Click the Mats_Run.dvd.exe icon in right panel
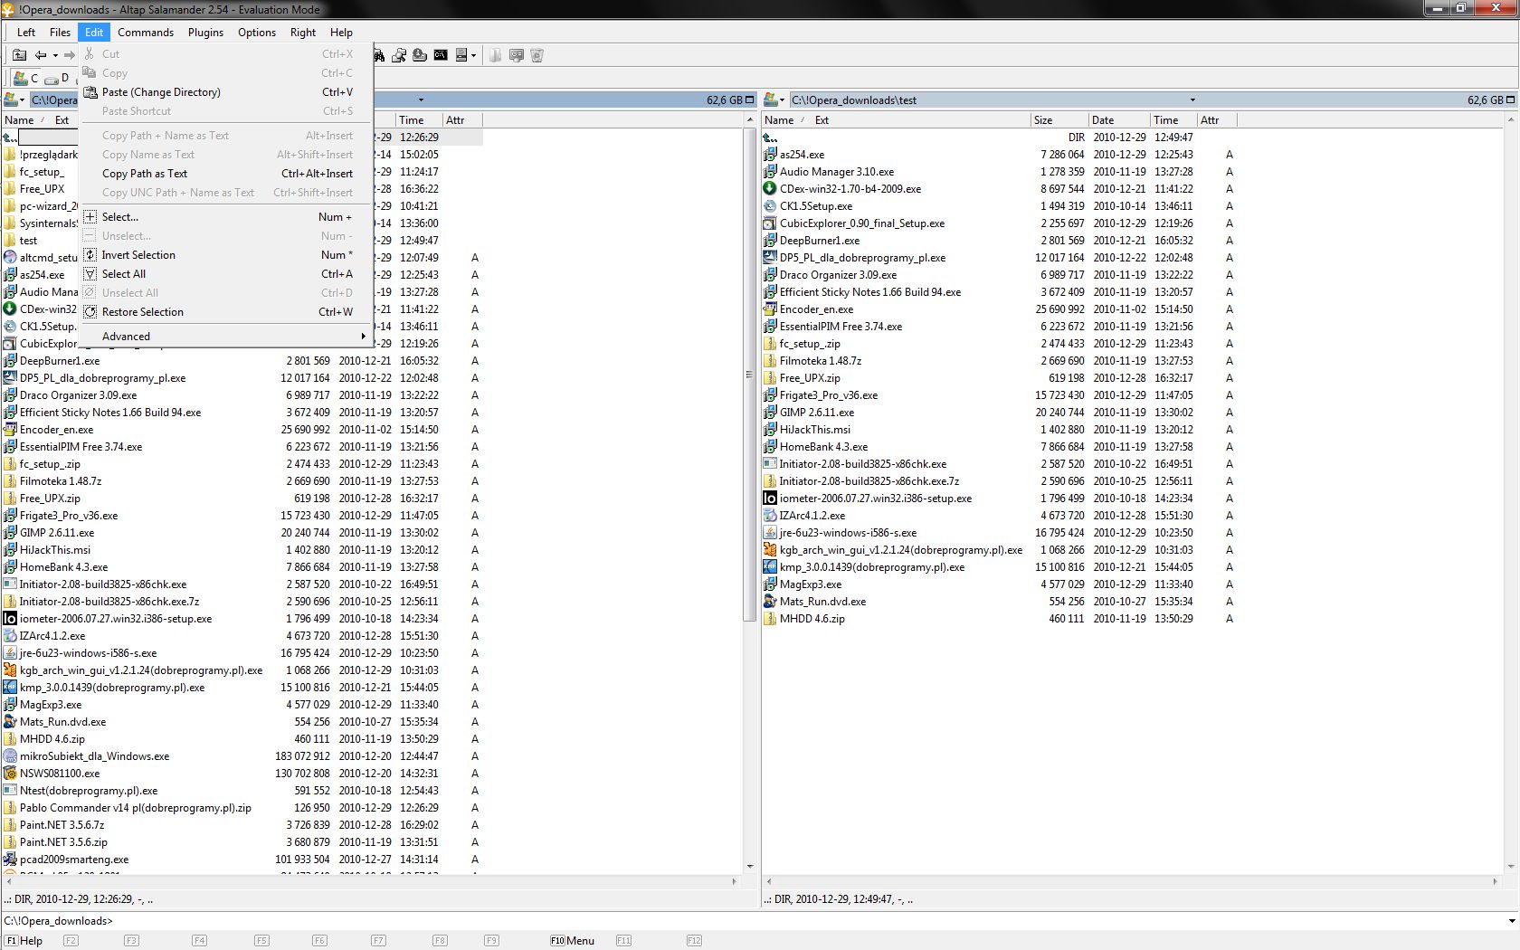Image resolution: width=1520 pixels, height=950 pixels. point(770,602)
